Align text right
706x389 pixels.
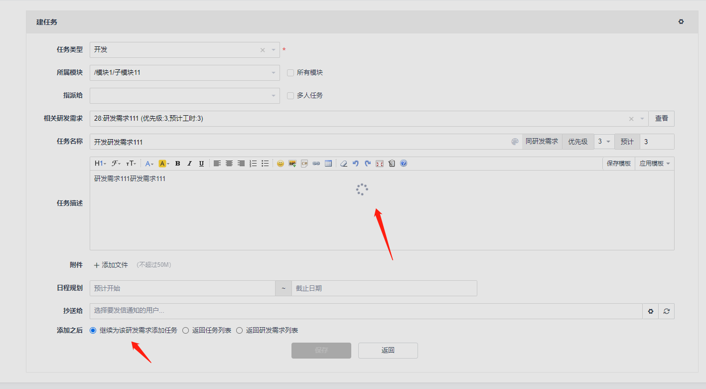click(x=241, y=164)
